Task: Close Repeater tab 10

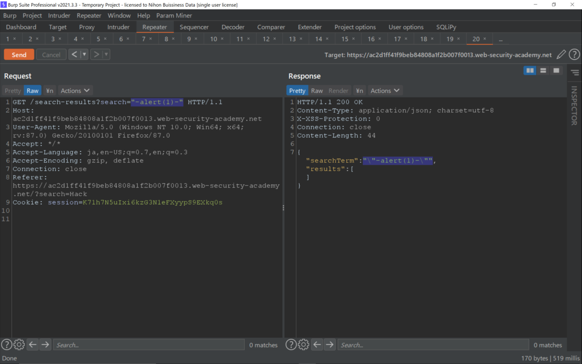Action: pyautogui.click(x=222, y=39)
